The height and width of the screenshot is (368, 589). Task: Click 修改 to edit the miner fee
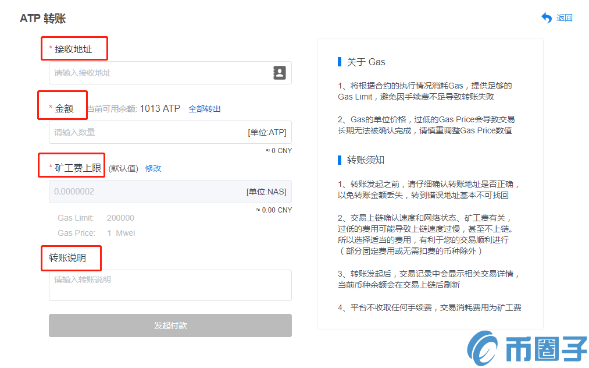[153, 168]
